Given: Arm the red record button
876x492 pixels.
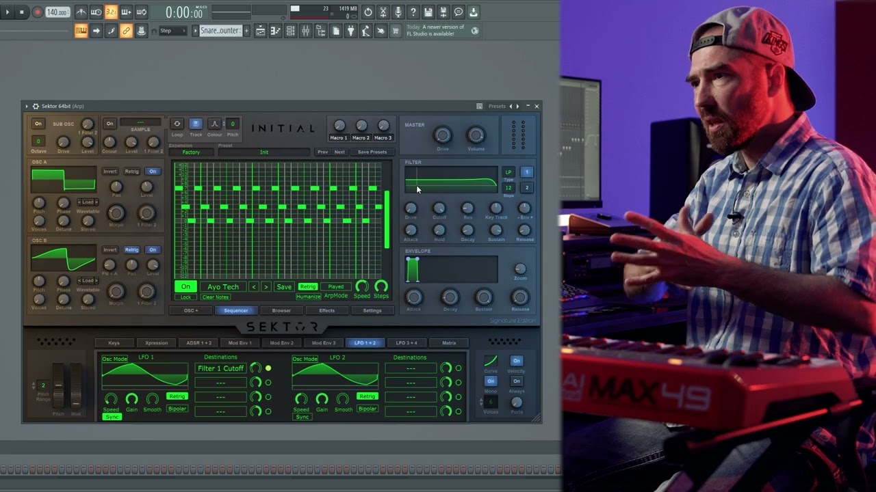Looking at the screenshot, I should [x=37, y=12].
